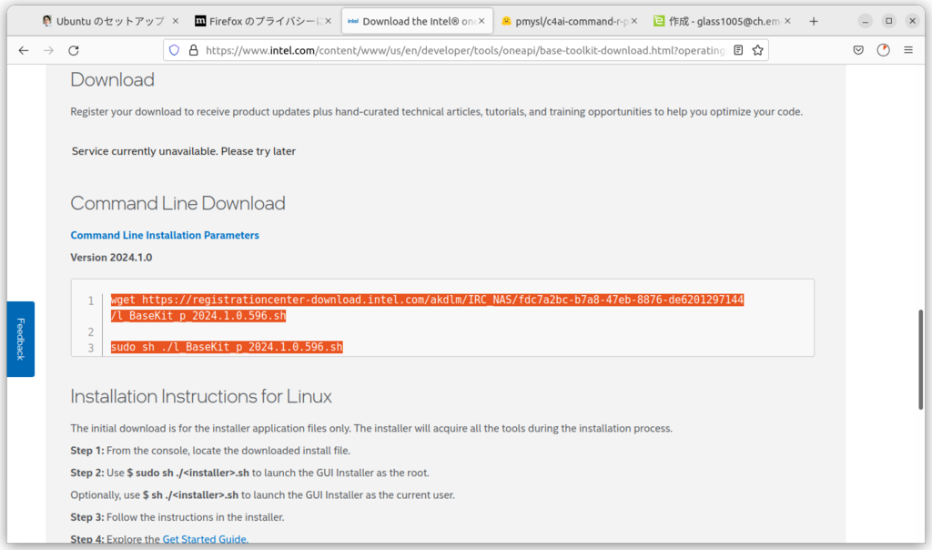Open reader view from the address bar
Image resolution: width=932 pixels, height=550 pixels.
(737, 50)
